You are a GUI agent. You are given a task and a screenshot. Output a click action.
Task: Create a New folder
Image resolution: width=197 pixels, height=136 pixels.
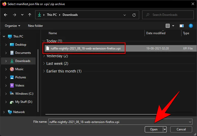coord(35,26)
